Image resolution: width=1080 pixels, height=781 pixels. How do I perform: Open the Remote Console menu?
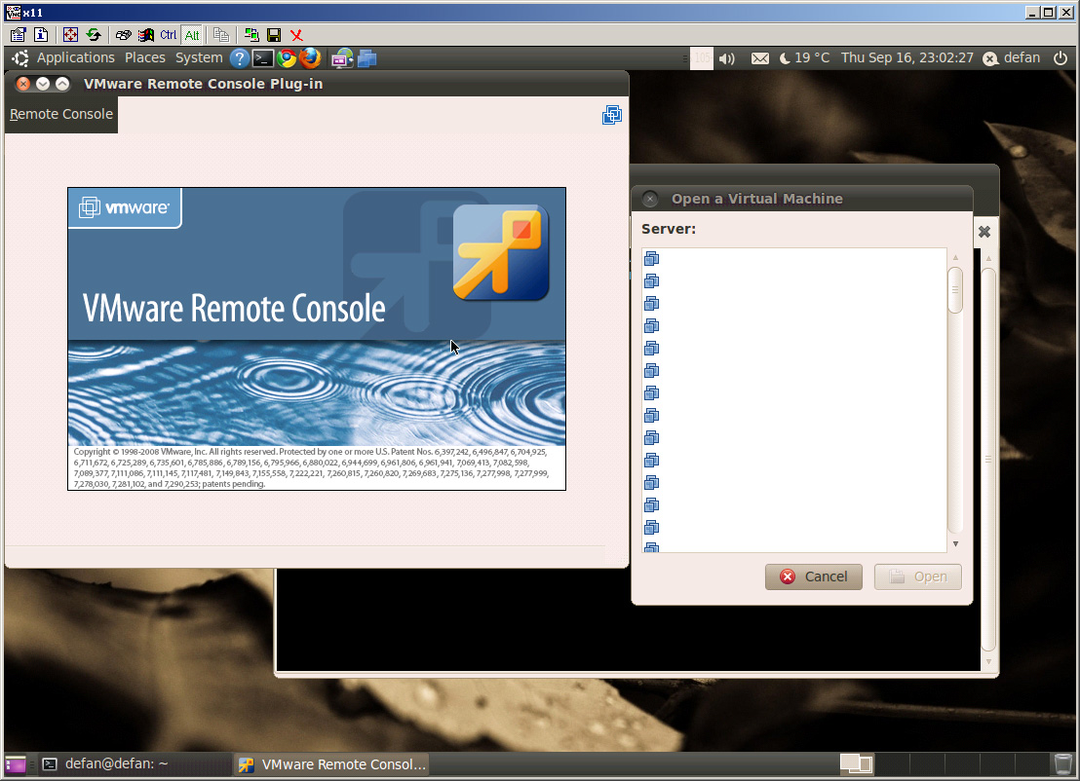(x=60, y=114)
